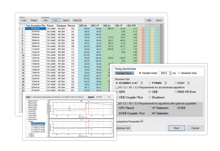Tick the AF Detection checkbox
220x151 pixels.
click(150, 113)
